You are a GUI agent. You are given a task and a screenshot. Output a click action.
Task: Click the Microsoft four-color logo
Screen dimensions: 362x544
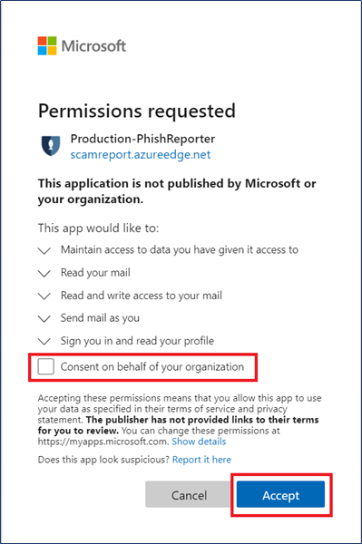tap(47, 46)
